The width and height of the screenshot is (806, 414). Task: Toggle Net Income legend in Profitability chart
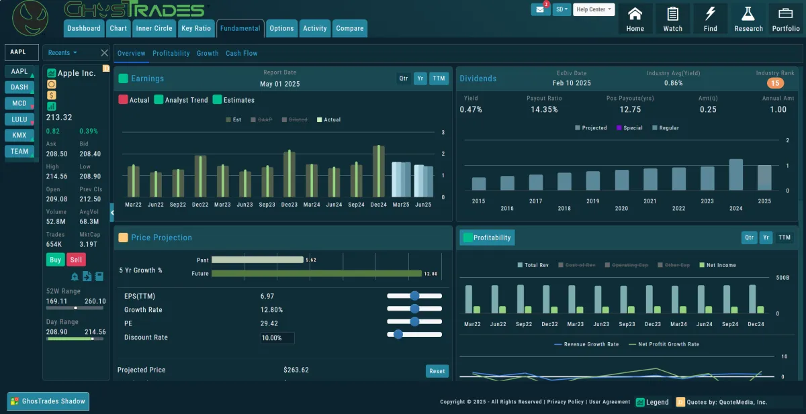point(717,265)
